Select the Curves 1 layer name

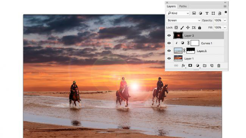[x=207, y=43]
